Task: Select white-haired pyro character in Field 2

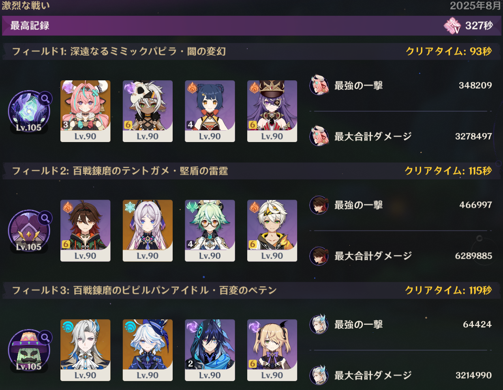Action: coord(272,231)
